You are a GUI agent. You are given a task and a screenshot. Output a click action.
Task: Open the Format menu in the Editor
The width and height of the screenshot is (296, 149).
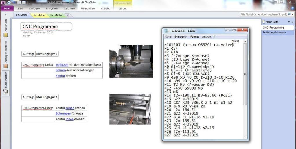point(194,37)
